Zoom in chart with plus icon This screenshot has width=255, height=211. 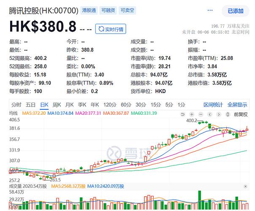pos(192,114)
